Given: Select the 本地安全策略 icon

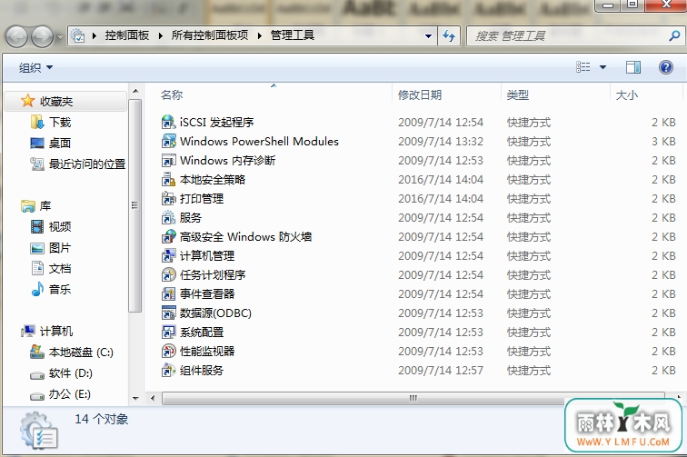Looking at the screenshot, I should point(169,179).
